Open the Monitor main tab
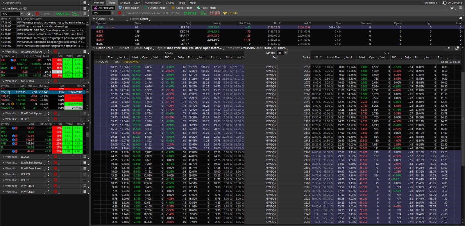The height and width of the screenshot is (226, 465). point(99,3)
